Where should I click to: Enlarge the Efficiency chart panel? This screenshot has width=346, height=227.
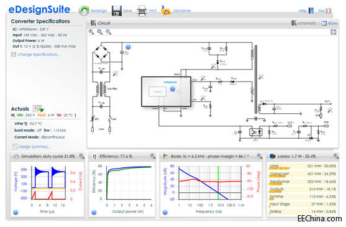point(152,156)
